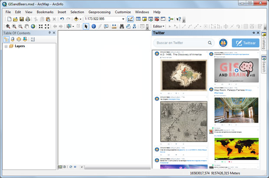Screen dimensions: 269x178
Task: Open the Add Data dropdown arrow
Action: [x=80, y=19]
